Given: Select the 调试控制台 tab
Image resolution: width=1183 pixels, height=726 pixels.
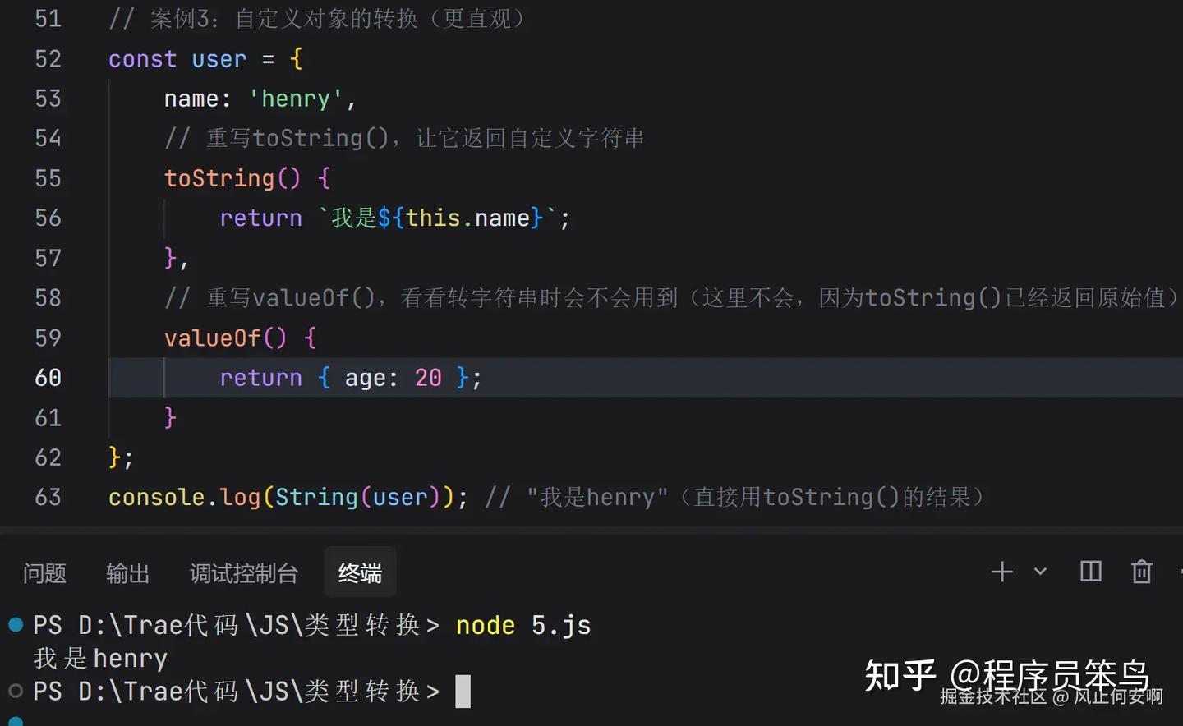Looking at the screenshot, I should coord(244,573).
